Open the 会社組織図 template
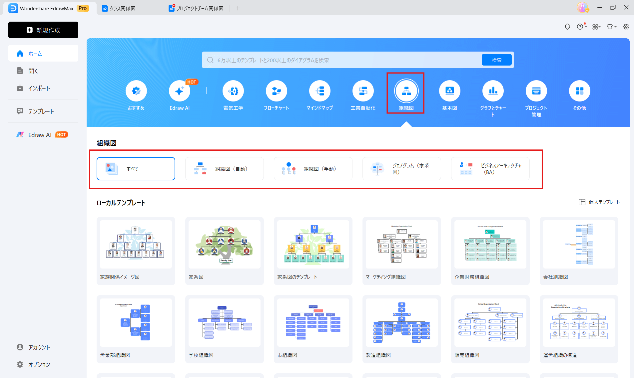The width and height of the screenshot is (634, 378). (579, 251)
